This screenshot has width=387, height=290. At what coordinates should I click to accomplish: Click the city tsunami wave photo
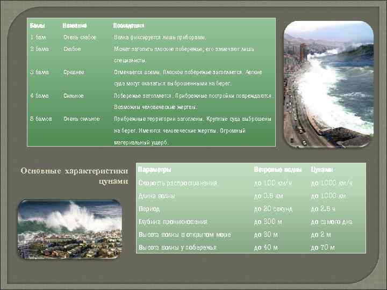pos(70,229)
